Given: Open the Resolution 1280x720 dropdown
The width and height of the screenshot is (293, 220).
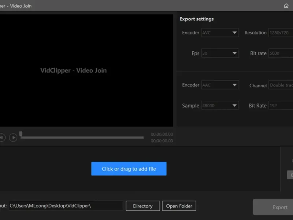Looking at the screenshot, I should click(x=281, y=33).
